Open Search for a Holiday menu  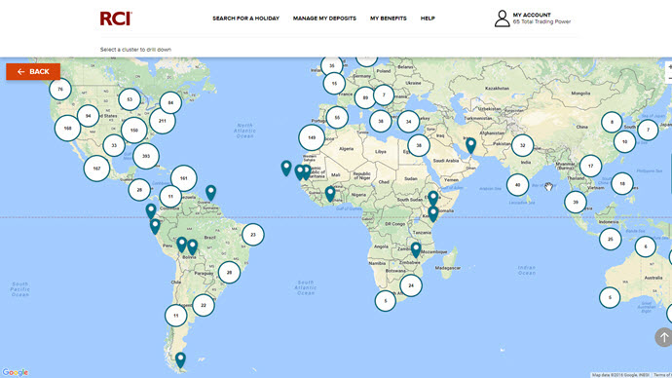click(x=246, y=19)
